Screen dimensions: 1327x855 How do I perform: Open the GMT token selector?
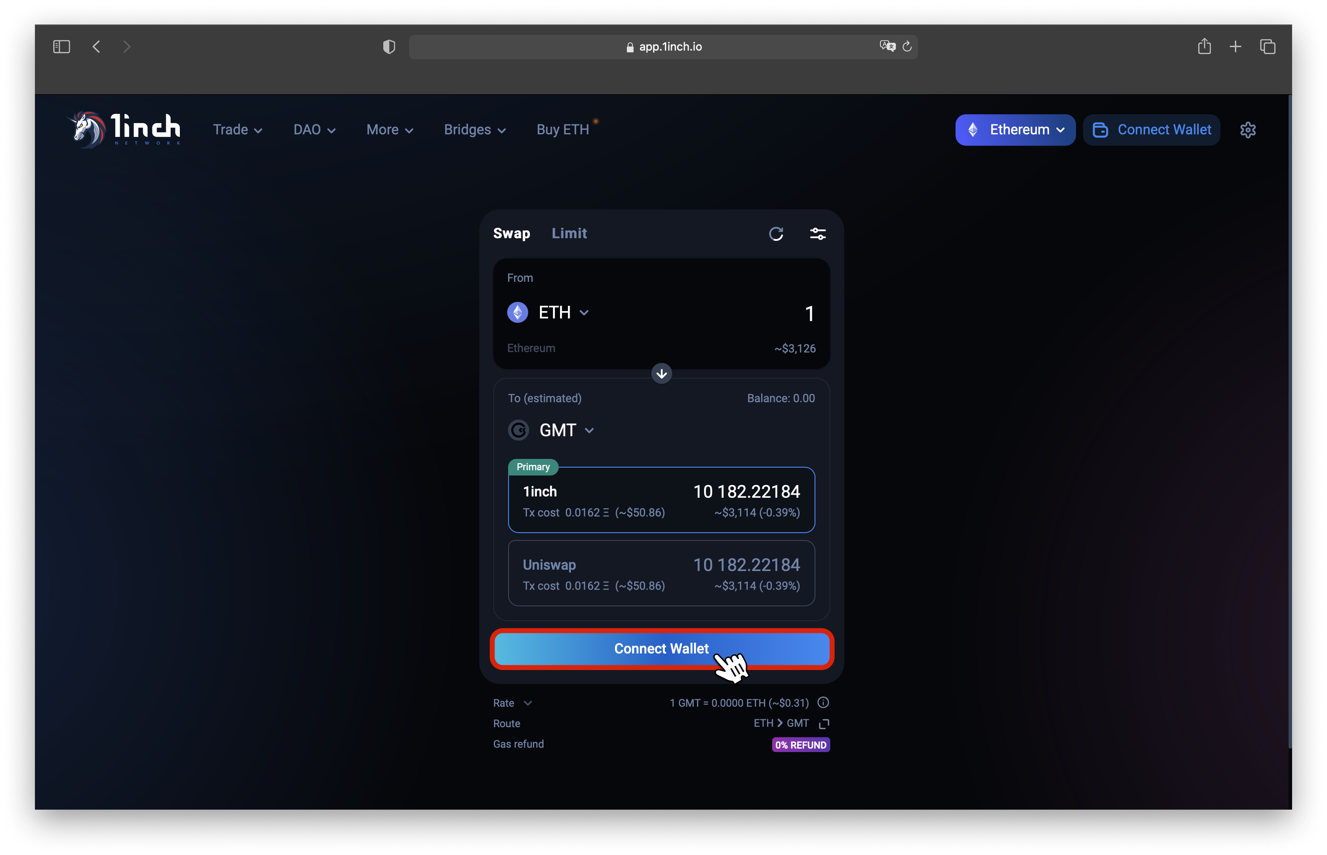coord(551,430)
